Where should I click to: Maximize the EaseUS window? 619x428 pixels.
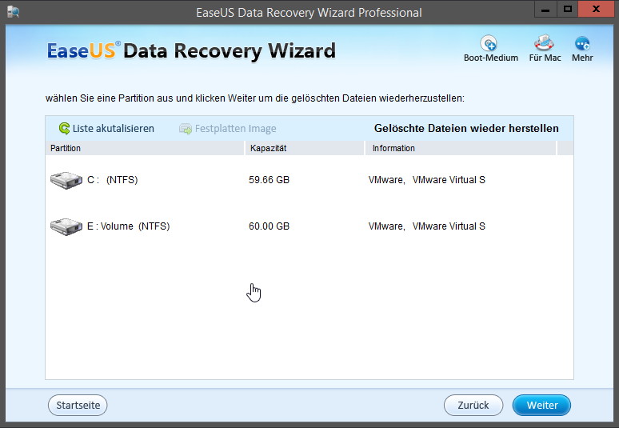click(568, 10)
